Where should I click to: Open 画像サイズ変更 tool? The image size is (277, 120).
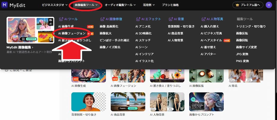click(x=246, y=47)
